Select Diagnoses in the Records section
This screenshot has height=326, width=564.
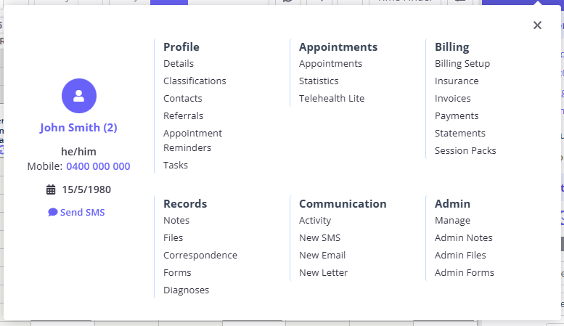pos(186,290)
